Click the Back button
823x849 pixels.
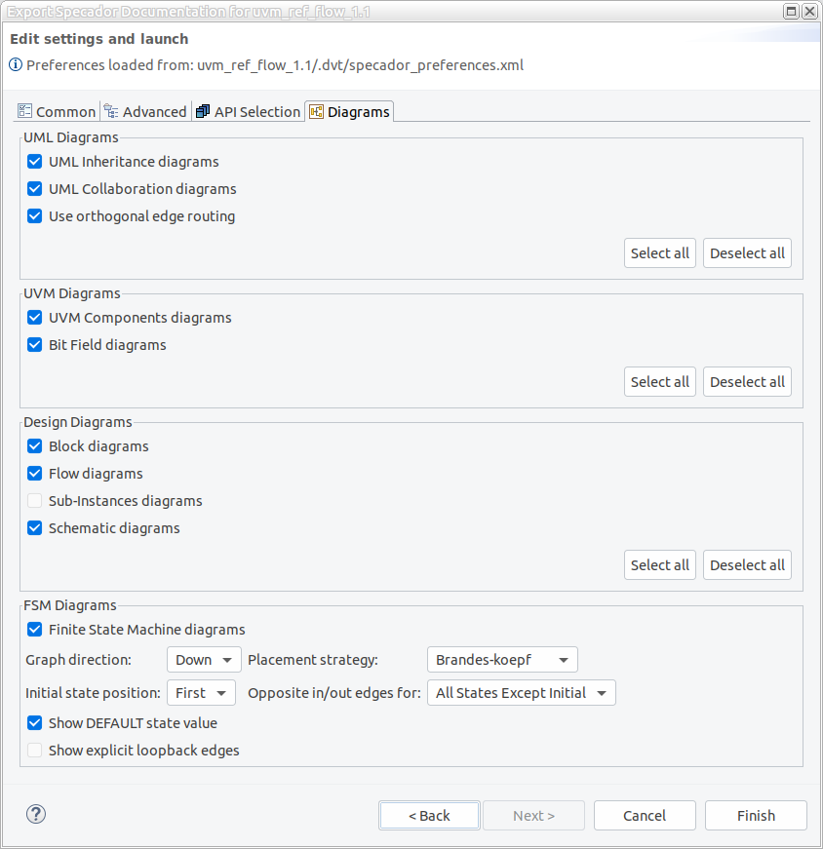point(429,815)
